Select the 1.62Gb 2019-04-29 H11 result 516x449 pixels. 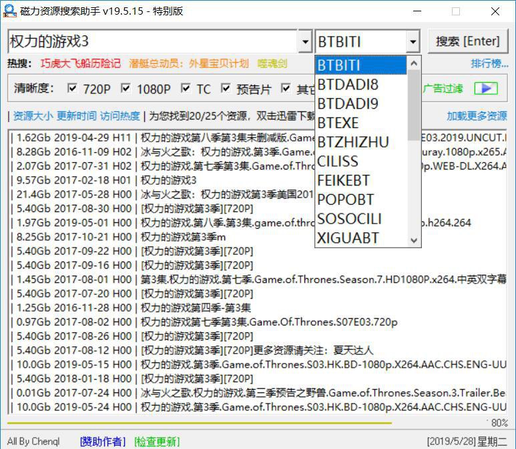point(258,137)
